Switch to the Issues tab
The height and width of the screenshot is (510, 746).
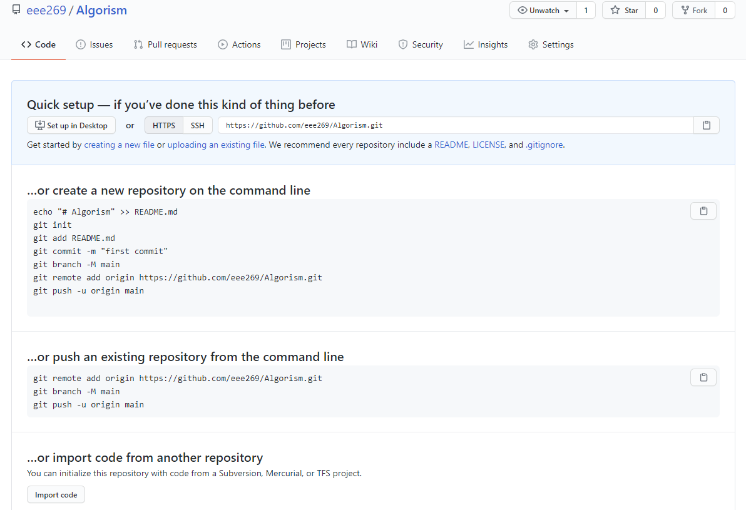point(95,44)
